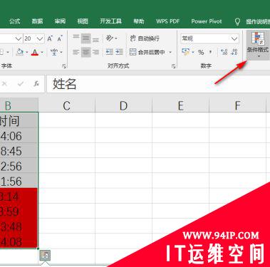Switch to the Power Pivot tab
This screenshot has height=267, width=270.
click(207, 21)
